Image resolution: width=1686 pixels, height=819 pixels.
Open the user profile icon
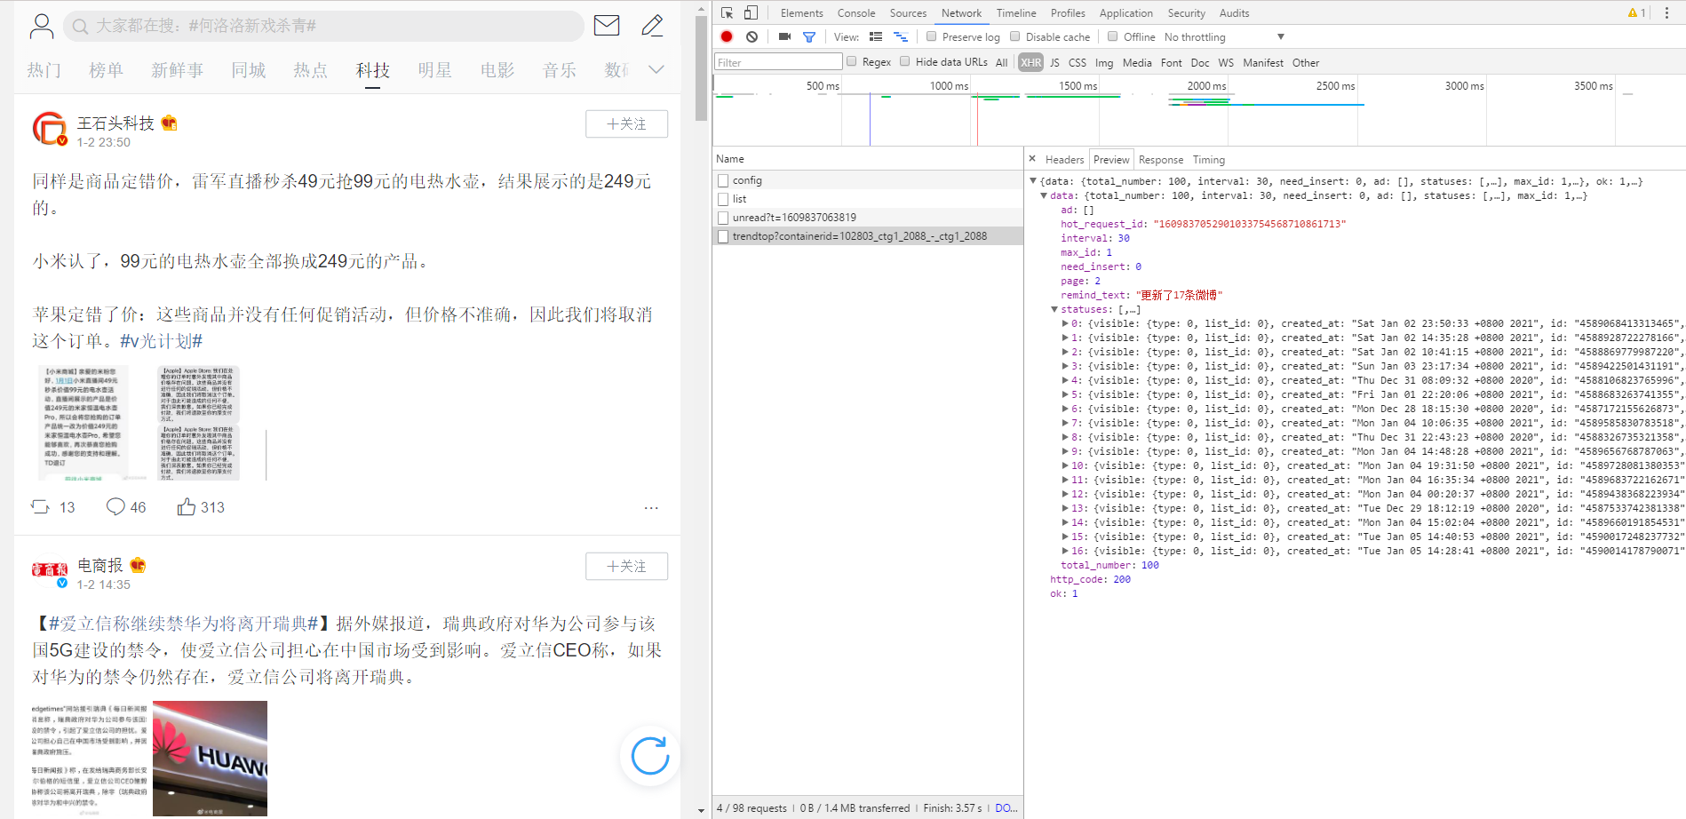[41, 26]
